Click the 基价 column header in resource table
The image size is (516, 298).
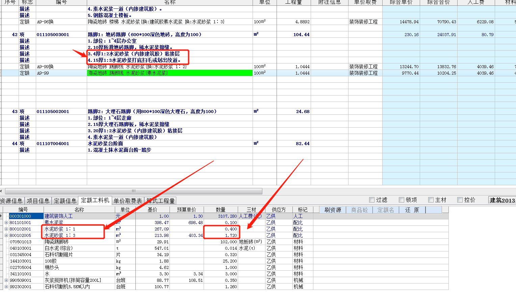tap(152, 210)
